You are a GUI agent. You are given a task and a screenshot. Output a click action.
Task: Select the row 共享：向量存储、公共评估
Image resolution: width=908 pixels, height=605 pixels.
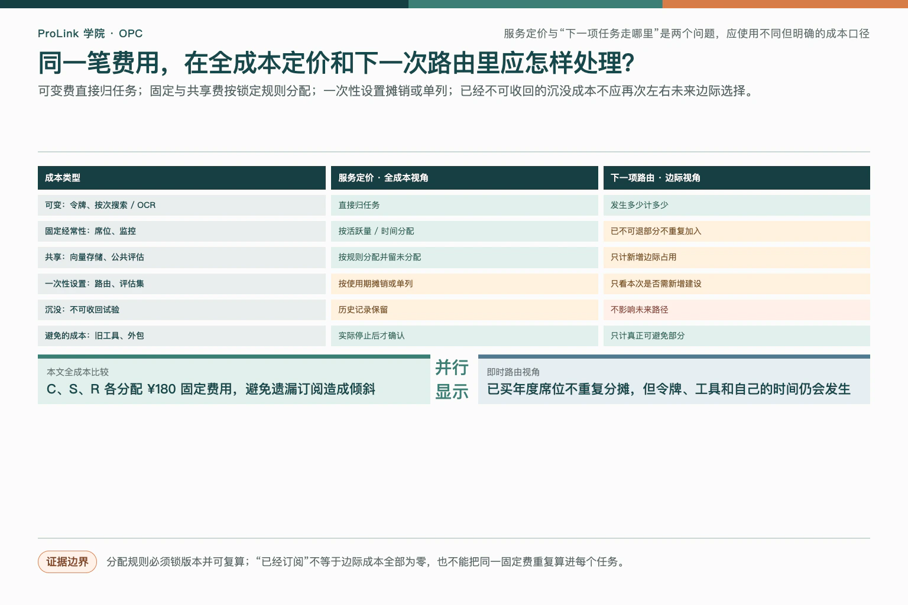[181, 257]
